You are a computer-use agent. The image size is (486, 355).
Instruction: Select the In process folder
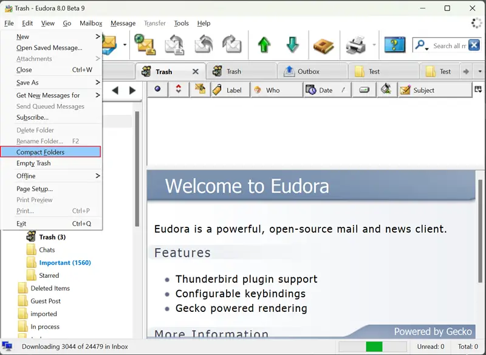coord(44,327)
